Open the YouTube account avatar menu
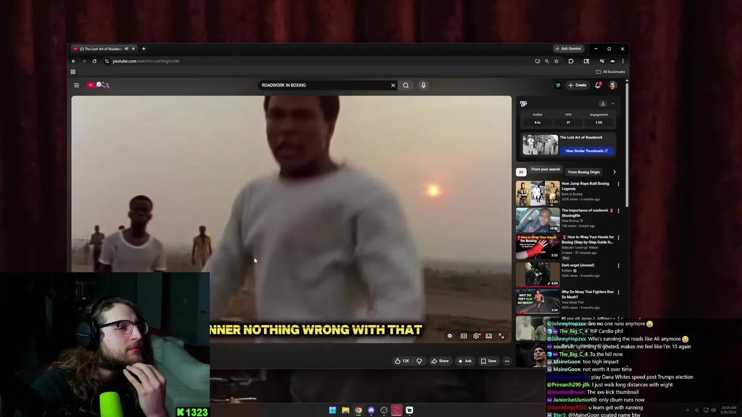 (612, 85)
